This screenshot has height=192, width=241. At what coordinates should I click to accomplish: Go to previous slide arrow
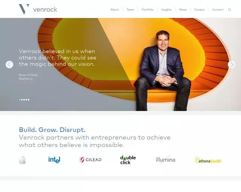(9, 64)
